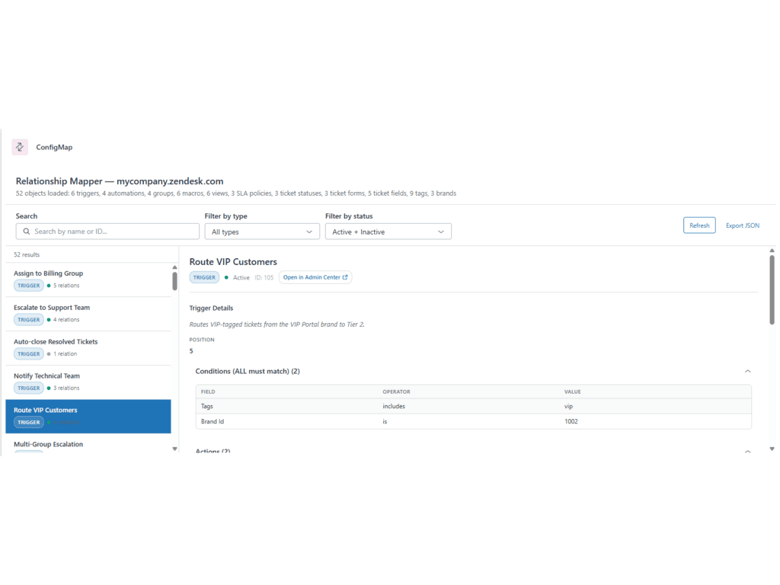Click the Route VIP Customers detail heading
This screenshot has width=780, height=585.
click(233, 262)
